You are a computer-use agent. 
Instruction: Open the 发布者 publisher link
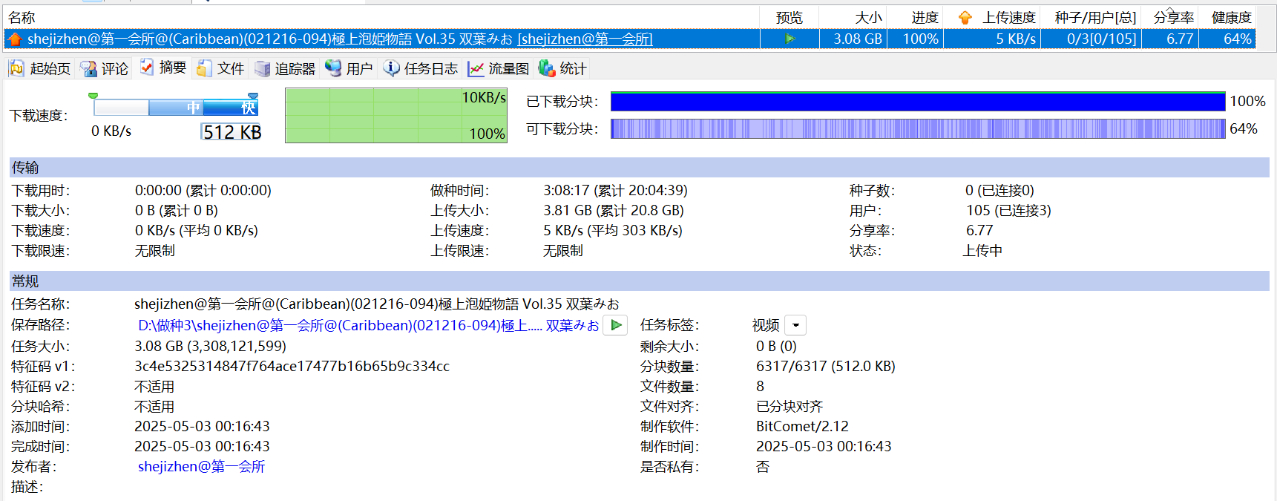[x=201, y=467]
